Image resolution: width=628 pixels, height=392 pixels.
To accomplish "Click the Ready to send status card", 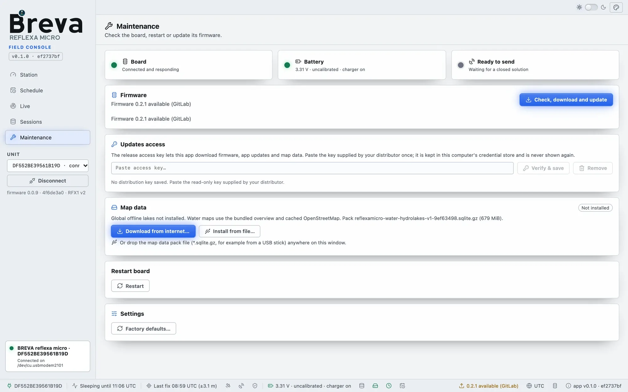I will point(535,65).
